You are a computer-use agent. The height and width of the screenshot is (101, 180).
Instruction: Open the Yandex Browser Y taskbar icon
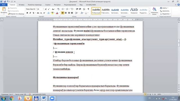(28, 98)
